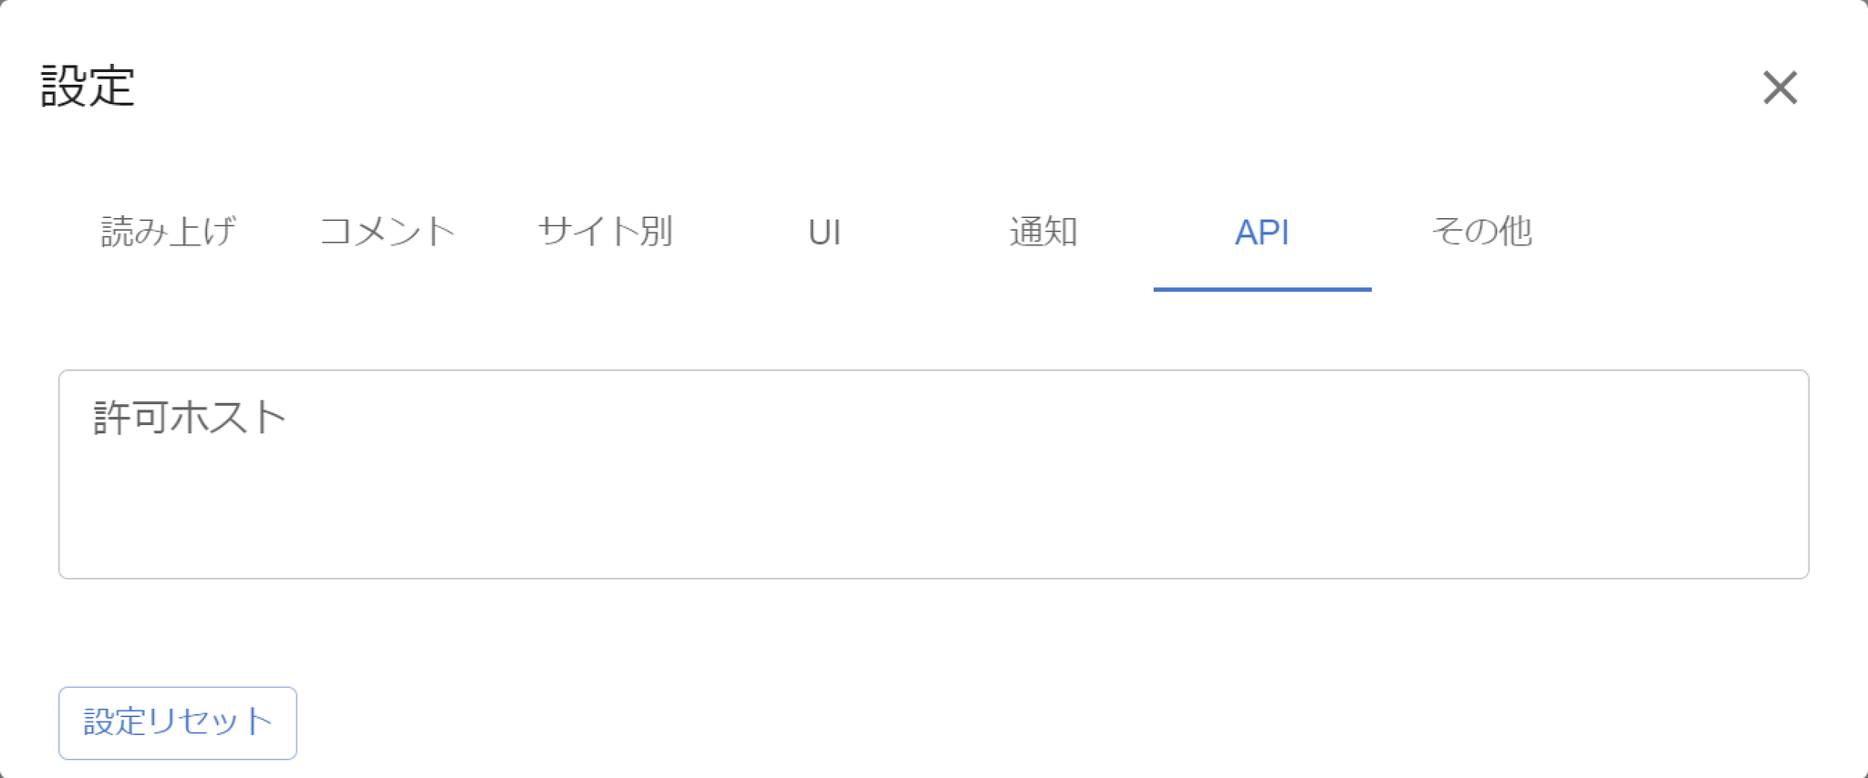This screenshot has height=778, width=1868.
Task: Show read-aloud settings via 読み上げ
Action: click(169, 232)
